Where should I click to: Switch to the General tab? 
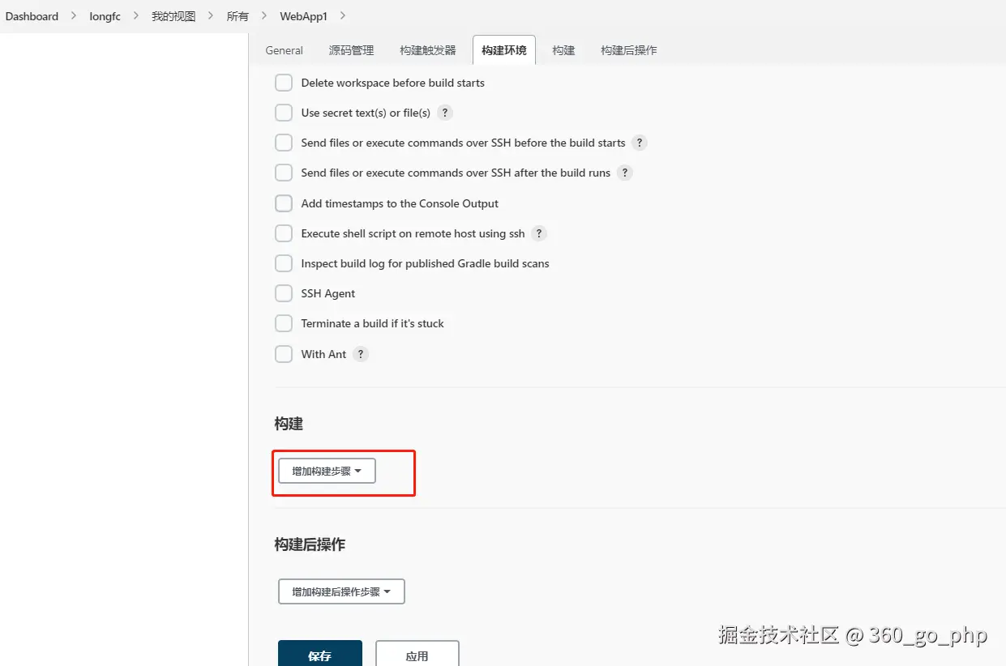click(284, 50)
